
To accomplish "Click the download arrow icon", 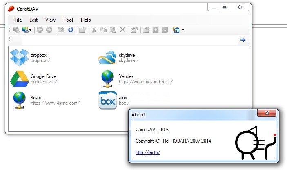I will [x=165, y=30].
